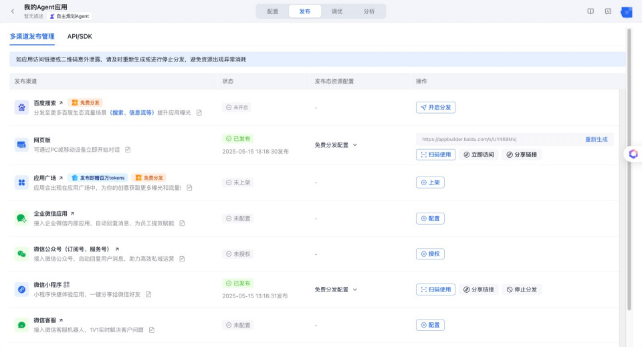Click the 免费分发 badge beside 百度搜索
The image size is (642, 347).
point(85,103)
